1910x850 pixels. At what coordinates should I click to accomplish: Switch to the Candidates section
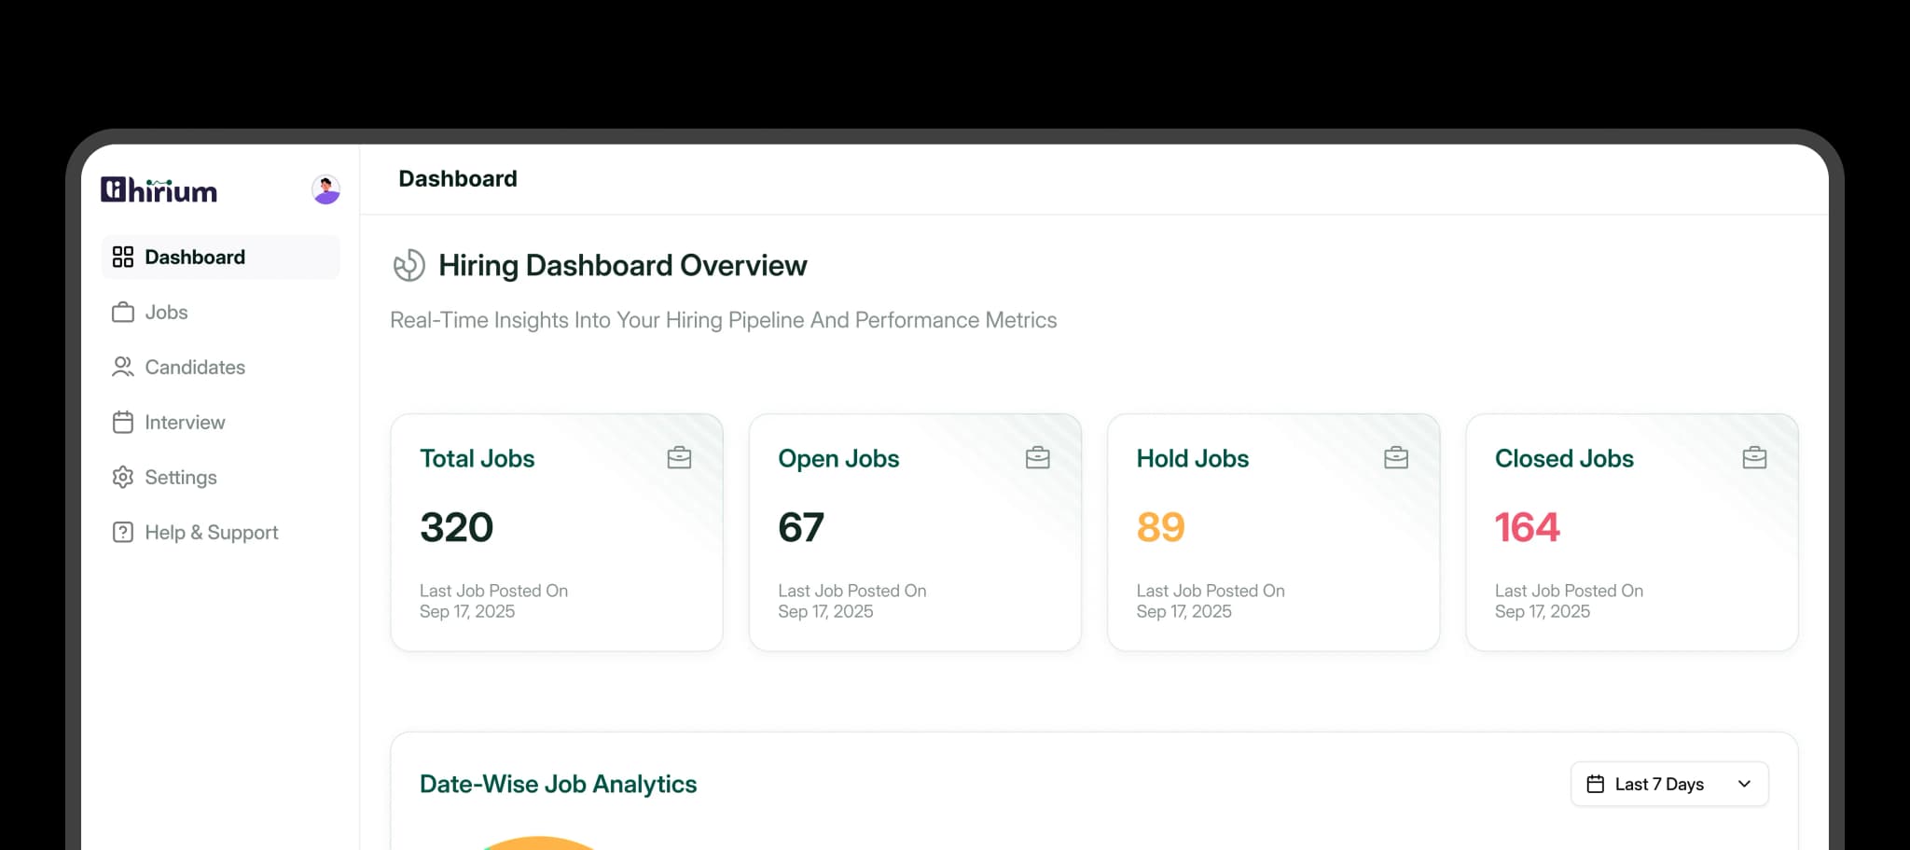click(195, 367)
